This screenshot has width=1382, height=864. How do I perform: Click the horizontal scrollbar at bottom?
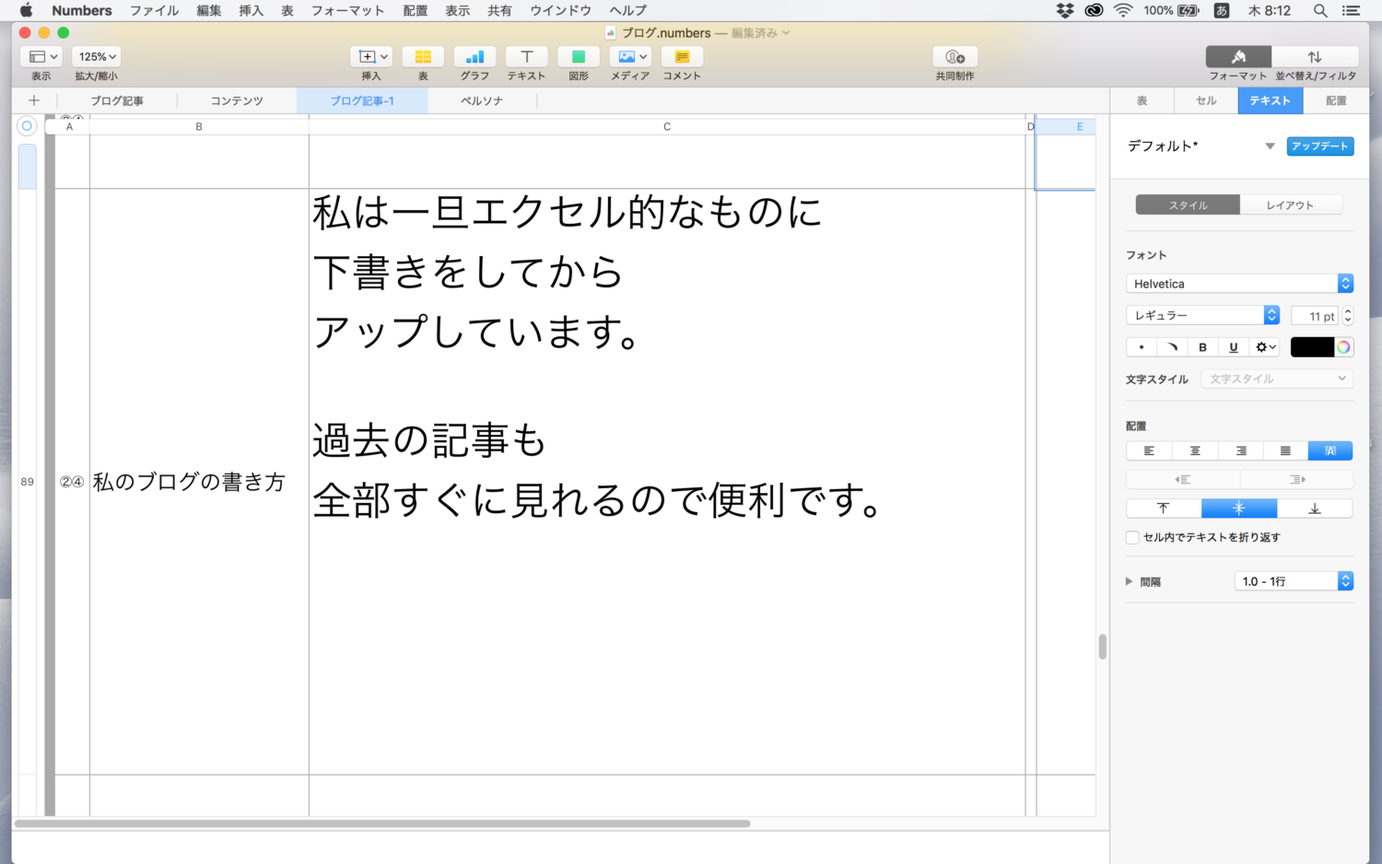[x=382, y=823]
